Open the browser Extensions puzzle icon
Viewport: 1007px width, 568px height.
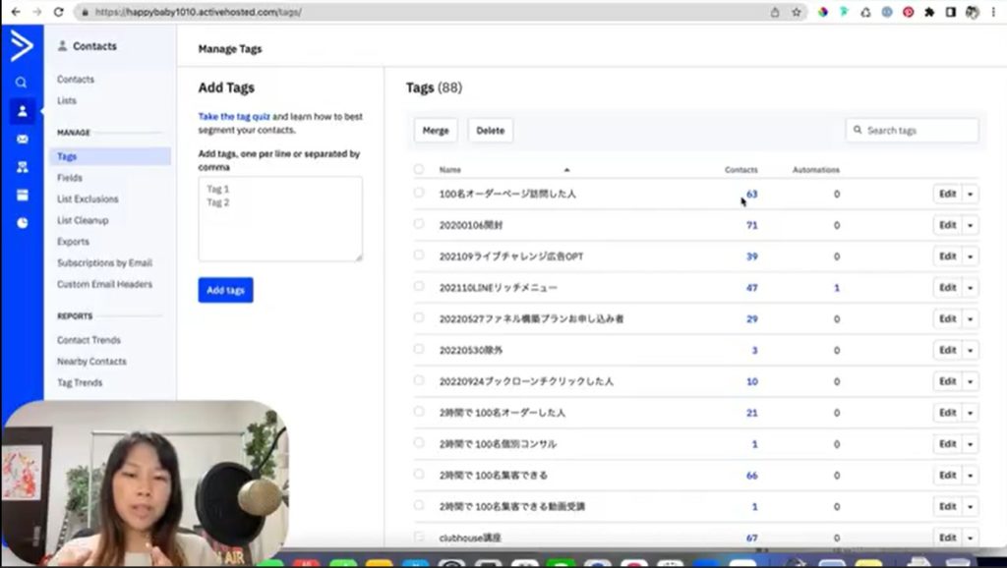[x=929, y=12]
